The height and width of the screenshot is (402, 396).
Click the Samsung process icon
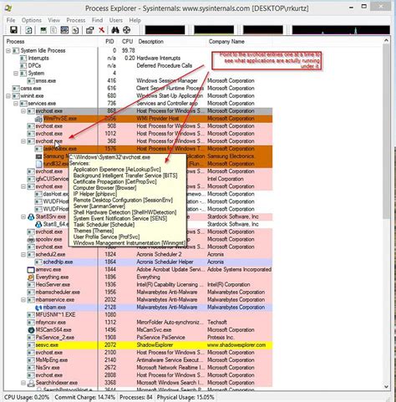pyautogui.click(x=38, y=156)
